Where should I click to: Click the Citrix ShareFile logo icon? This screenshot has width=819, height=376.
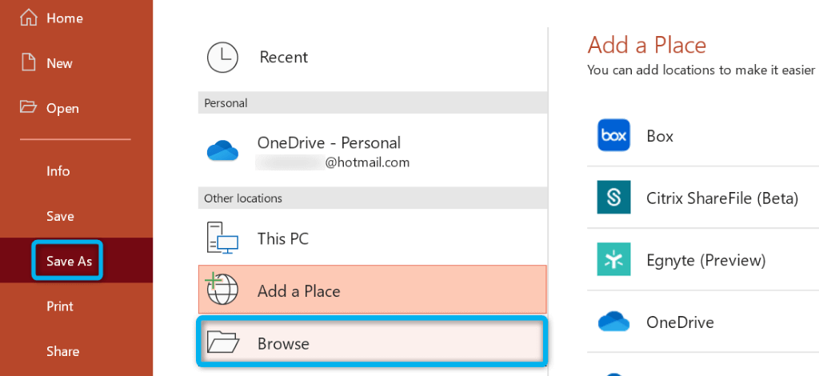(x=613, y=198)
